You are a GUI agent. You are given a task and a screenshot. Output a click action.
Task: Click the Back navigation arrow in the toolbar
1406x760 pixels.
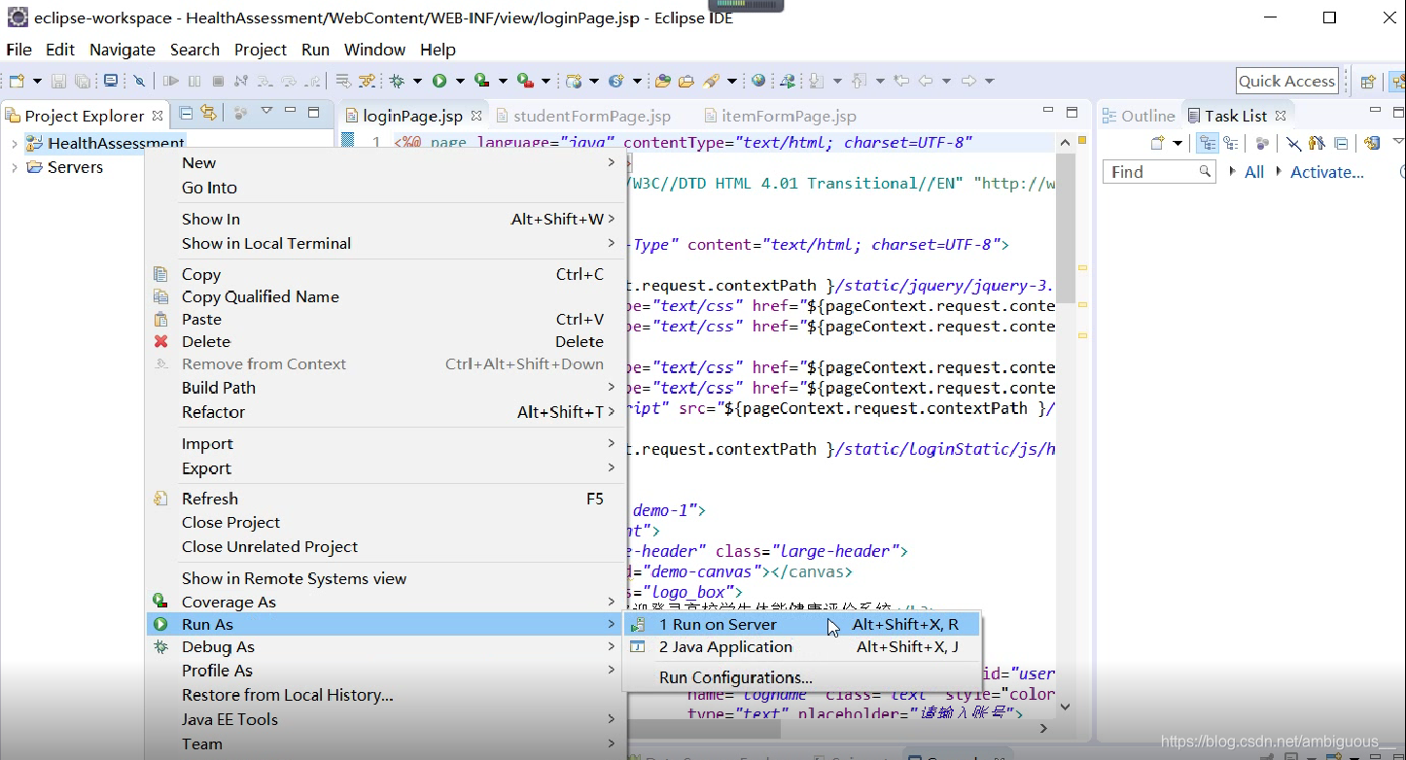pos(925,81)
